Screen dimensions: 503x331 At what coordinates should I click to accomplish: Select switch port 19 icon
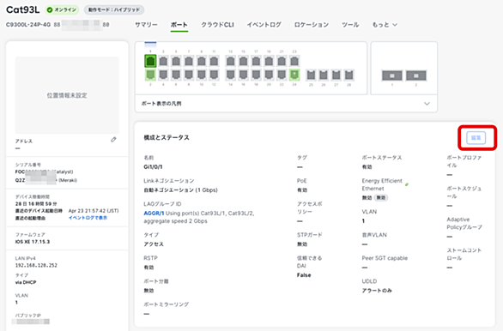pyautogui.click(x=269, y=61)
